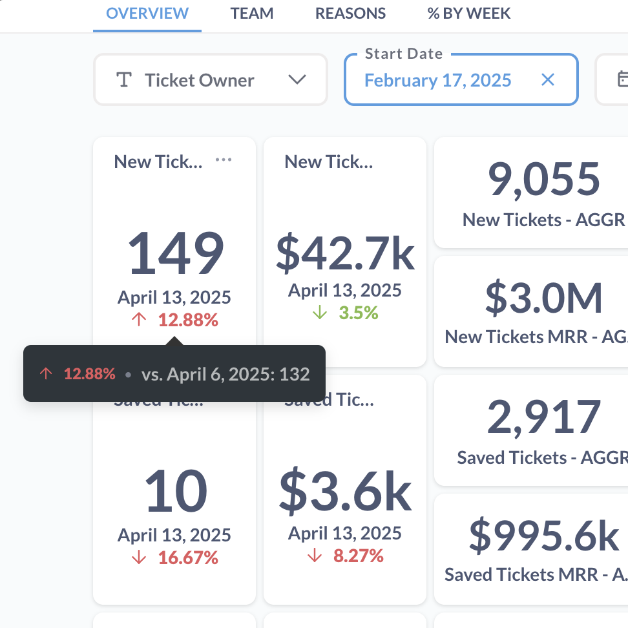Click the red down arrow beside 8.27%
This screenshot has height=628, width=628.
pyautogui.click(x=315, y=556)
